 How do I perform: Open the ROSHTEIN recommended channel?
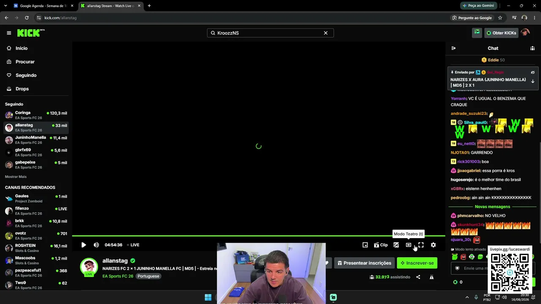coord(36,248)
